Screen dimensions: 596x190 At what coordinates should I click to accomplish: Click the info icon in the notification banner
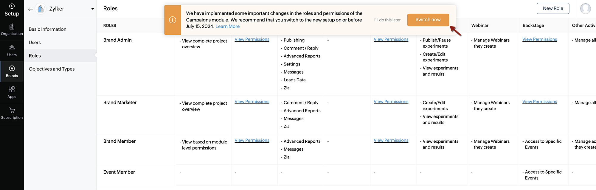coord(173,20)
